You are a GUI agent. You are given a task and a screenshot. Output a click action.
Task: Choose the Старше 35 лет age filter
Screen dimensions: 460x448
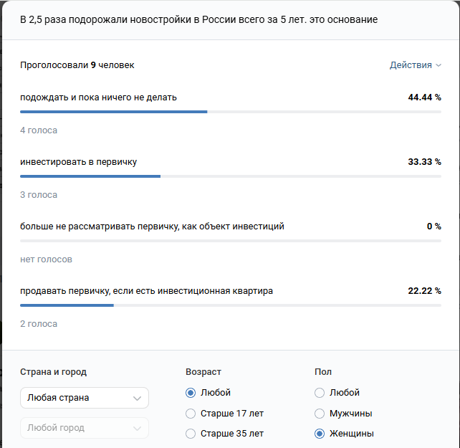tap(191, 434)
